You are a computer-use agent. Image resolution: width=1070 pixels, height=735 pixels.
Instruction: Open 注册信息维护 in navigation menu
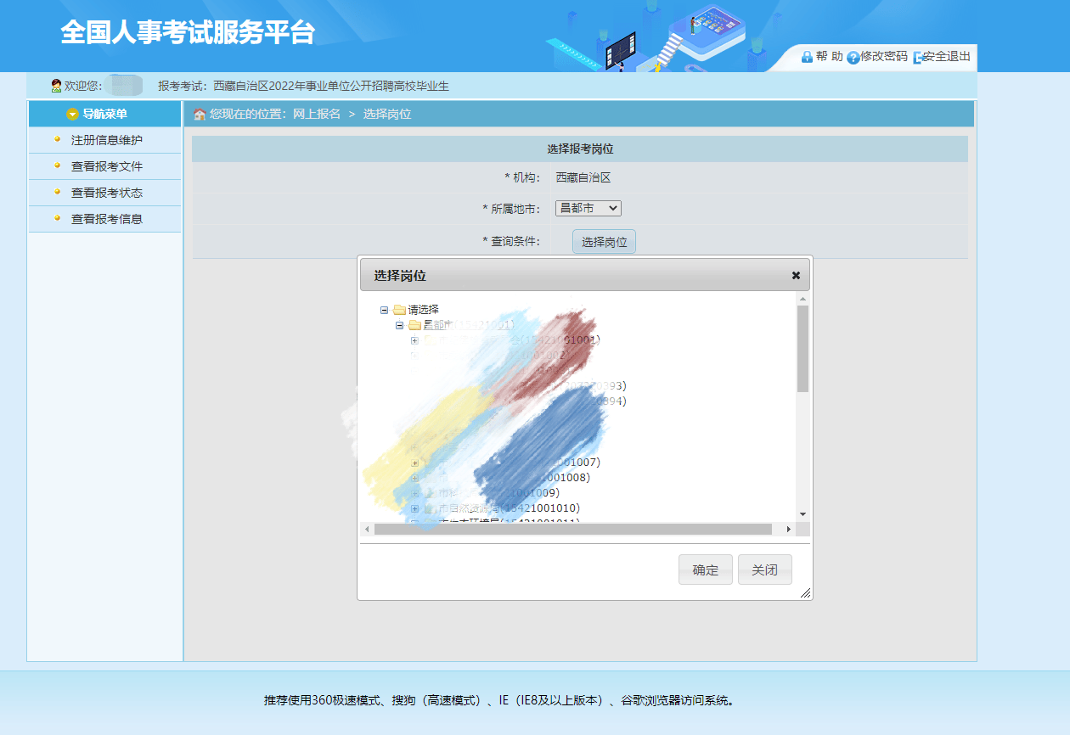click(x=106, y=140)
